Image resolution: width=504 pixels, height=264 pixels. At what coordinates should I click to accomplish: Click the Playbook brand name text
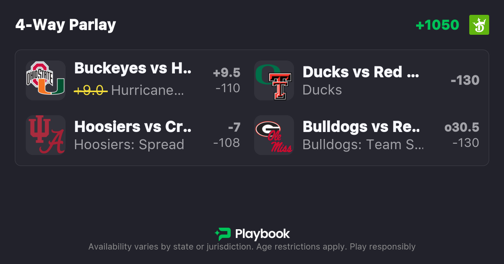[262, 234]
